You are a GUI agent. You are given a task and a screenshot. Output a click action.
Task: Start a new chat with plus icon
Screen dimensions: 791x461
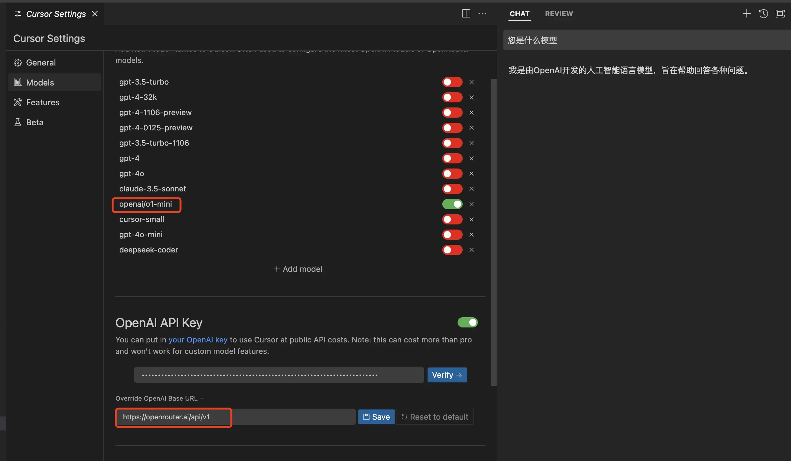point(746,13)
